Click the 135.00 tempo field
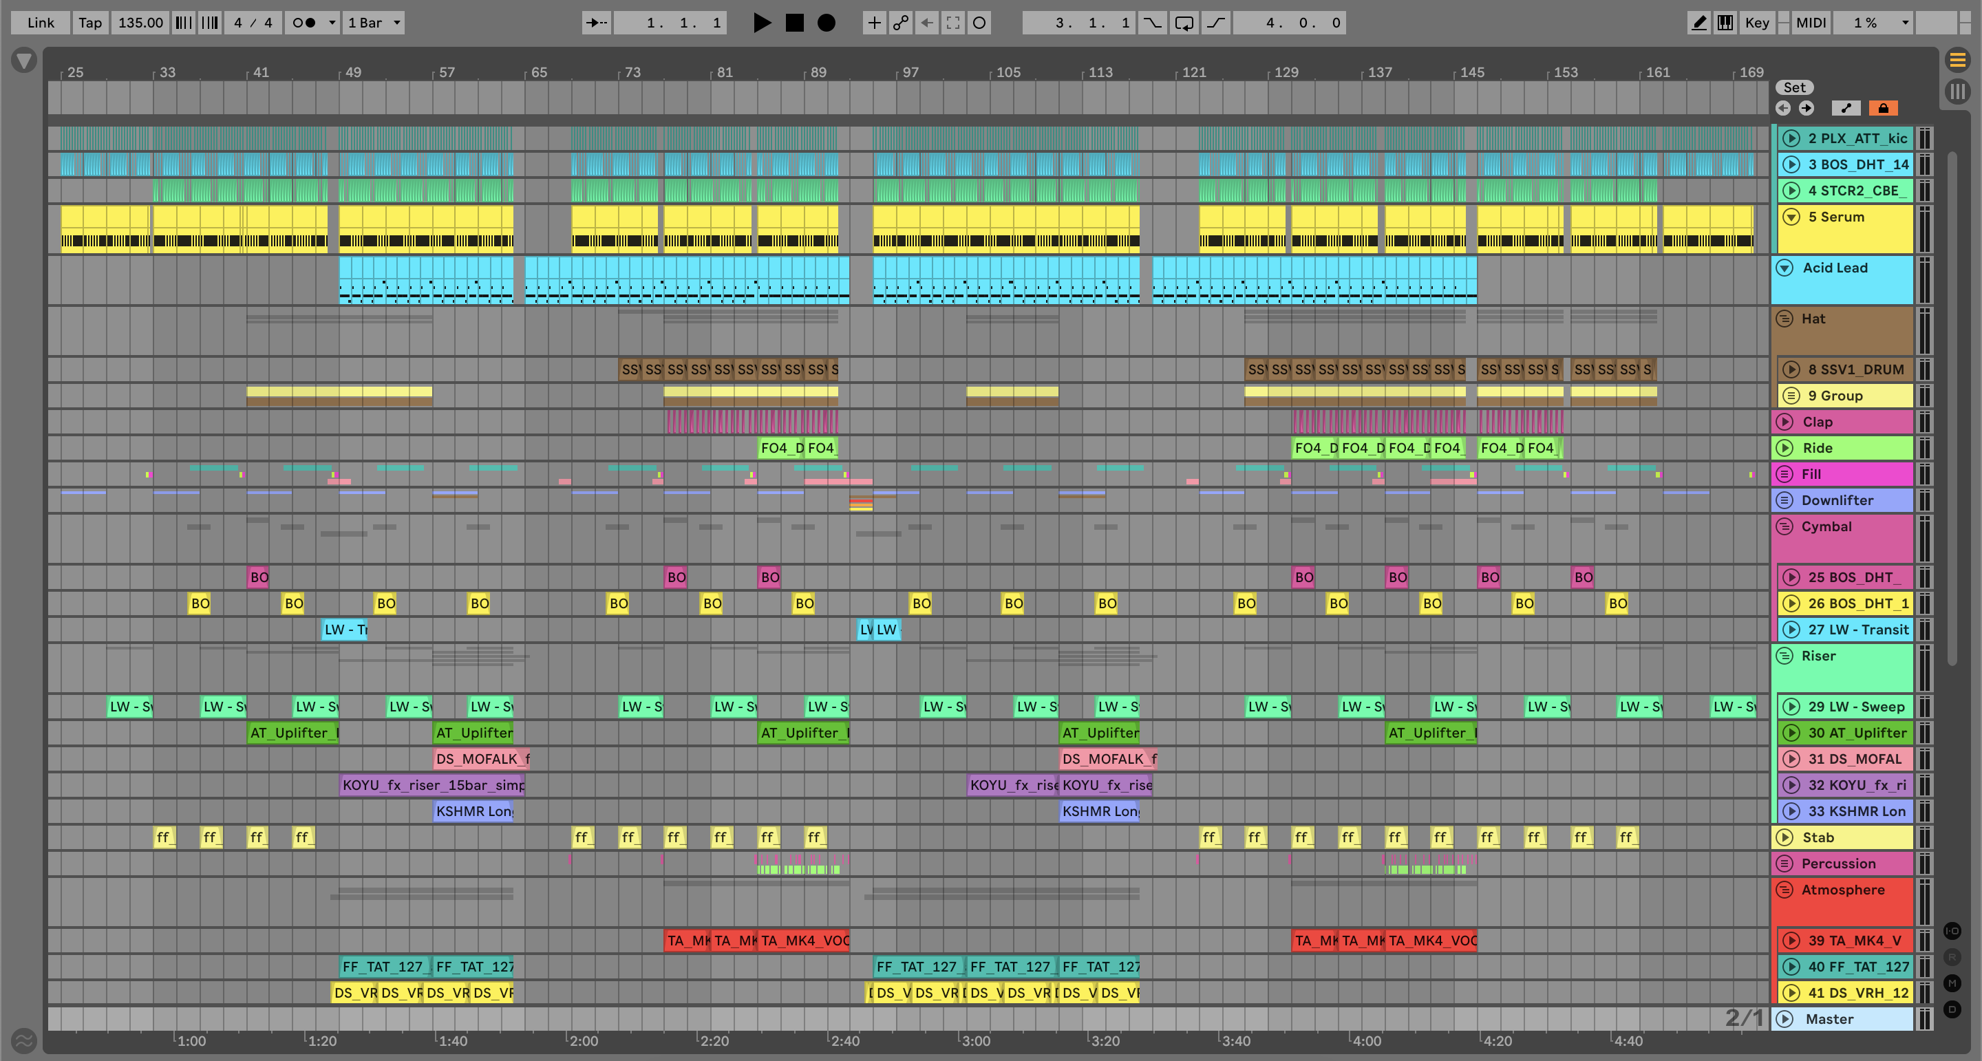 (x=140, y=23)
